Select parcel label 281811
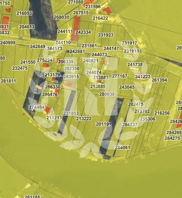 pyautogui.click(x=9, y=81)
